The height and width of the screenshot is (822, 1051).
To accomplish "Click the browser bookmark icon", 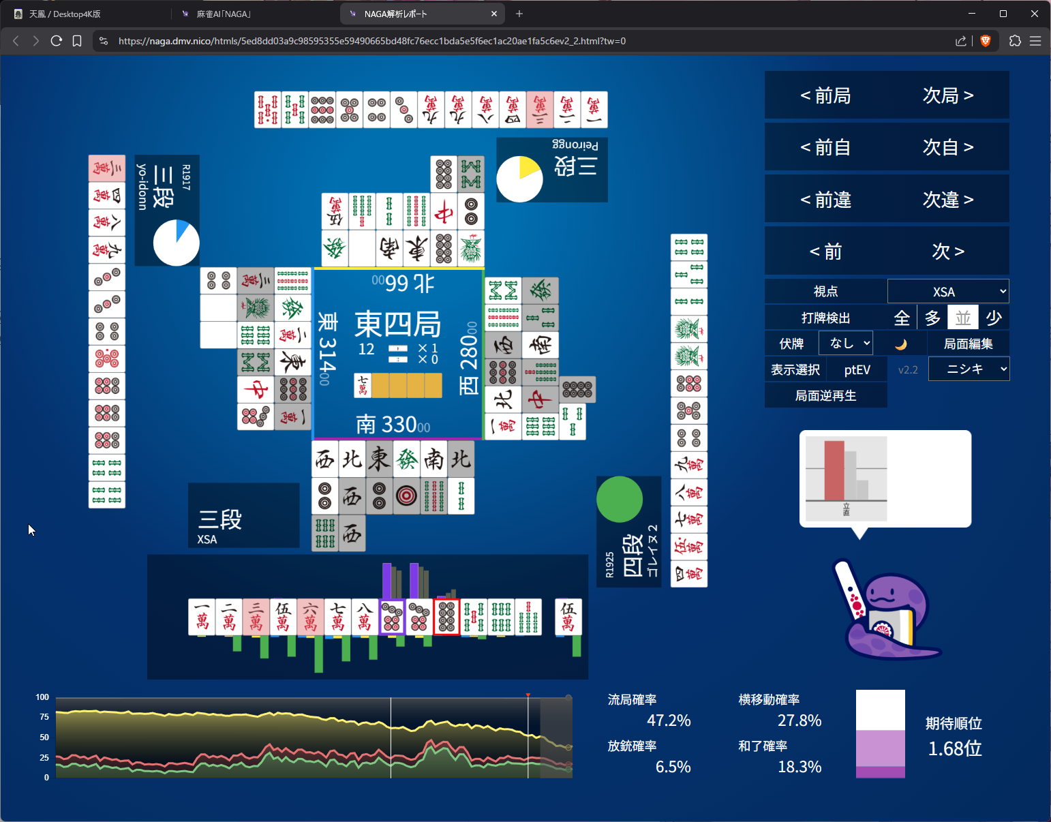I will pos(77,41).
